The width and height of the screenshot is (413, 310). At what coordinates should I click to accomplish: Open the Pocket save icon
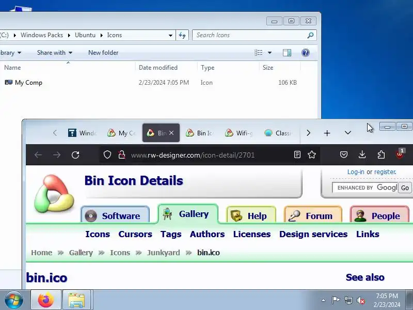click(x=344, y=154)
